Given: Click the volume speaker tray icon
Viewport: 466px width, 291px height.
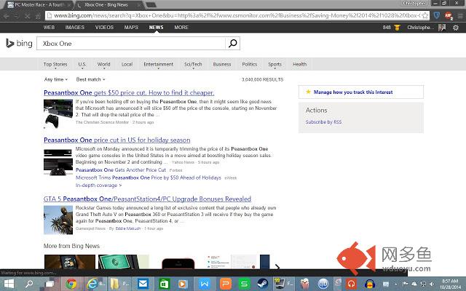Looking at the screenshot, I should [x=432, y=284].
